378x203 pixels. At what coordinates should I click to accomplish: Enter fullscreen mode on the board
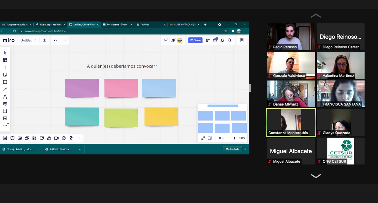203,138
